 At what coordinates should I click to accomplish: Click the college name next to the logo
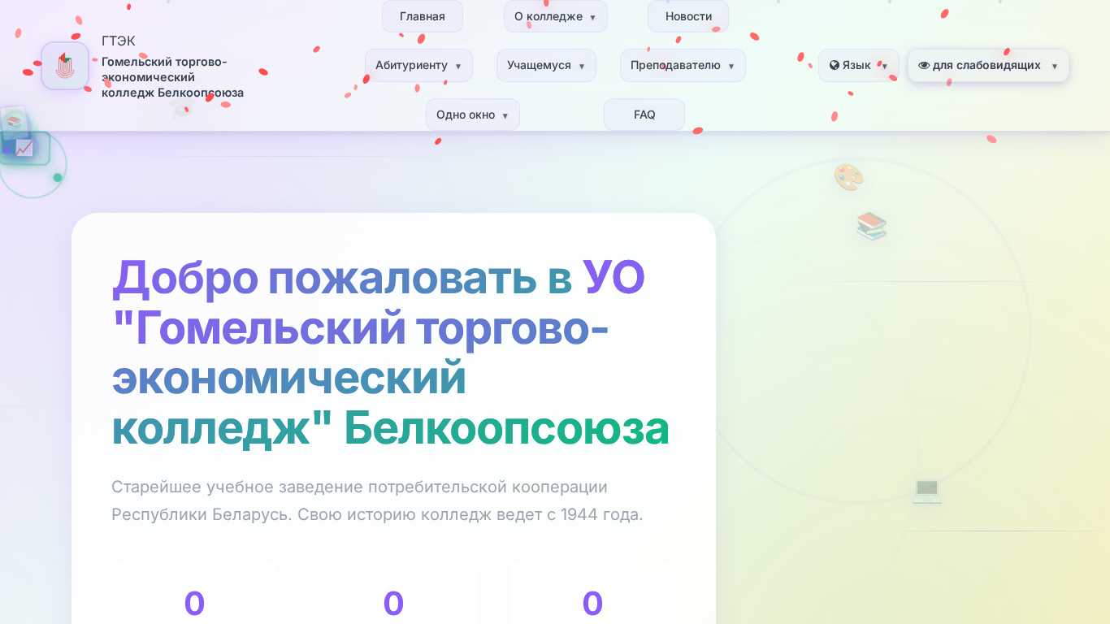coord(172,77)
